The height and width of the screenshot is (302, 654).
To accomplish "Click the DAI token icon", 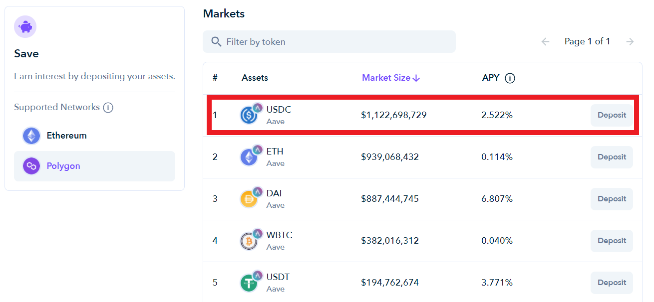I will 249,199.
